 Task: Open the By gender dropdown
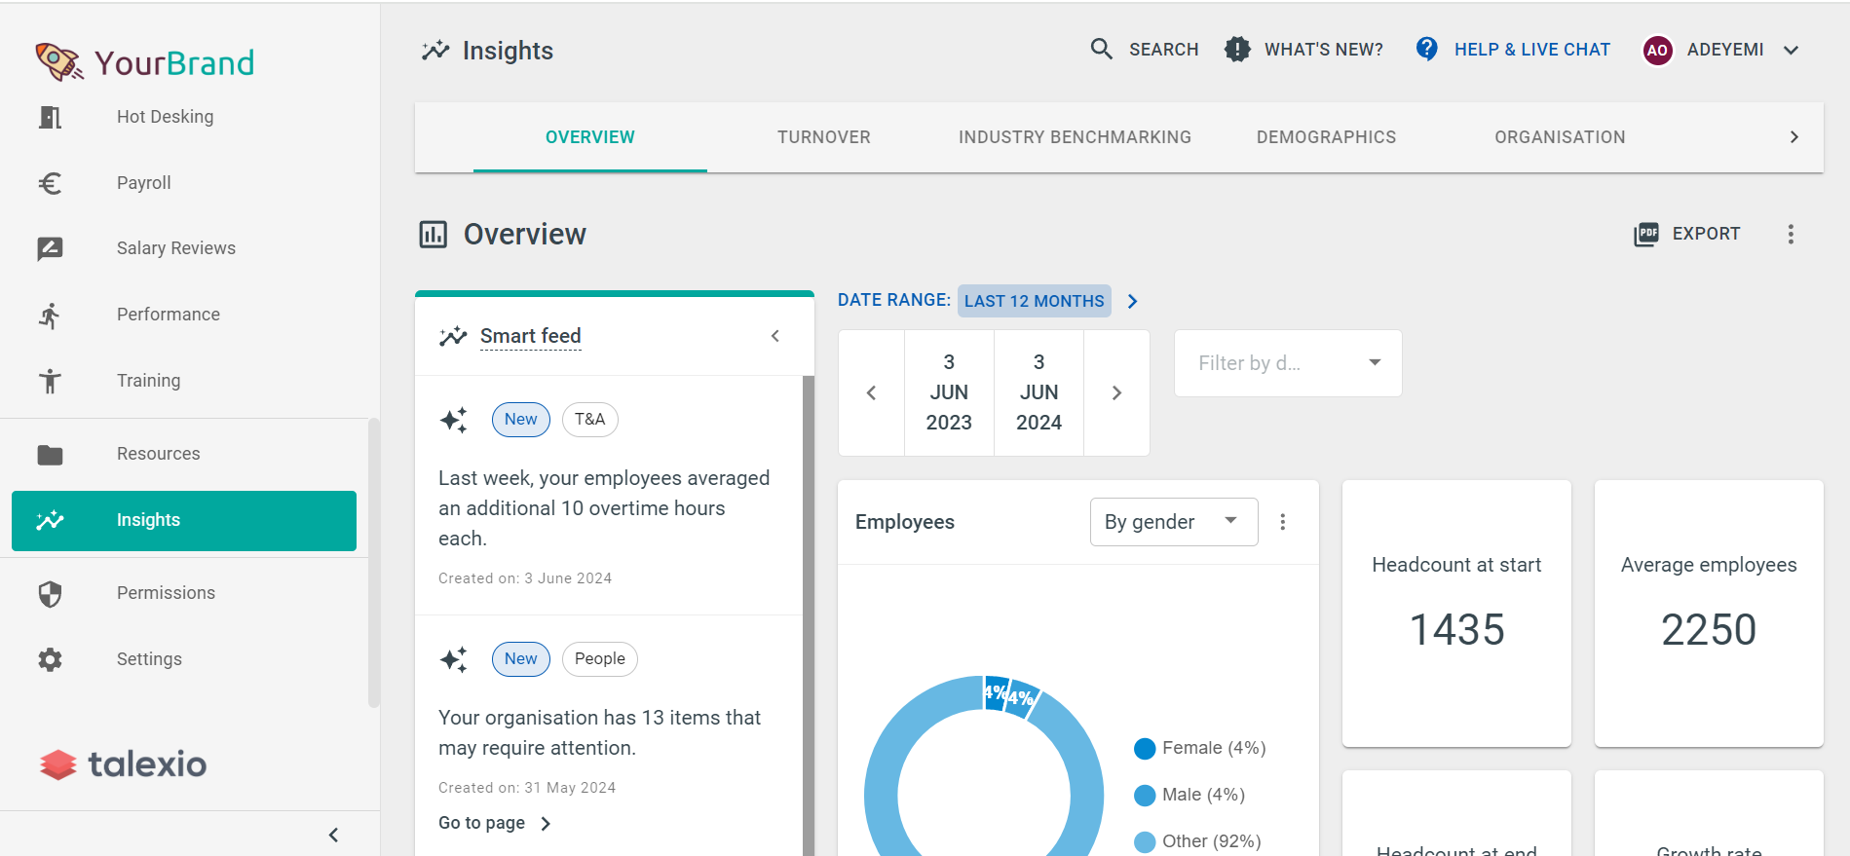point(1174,522)
